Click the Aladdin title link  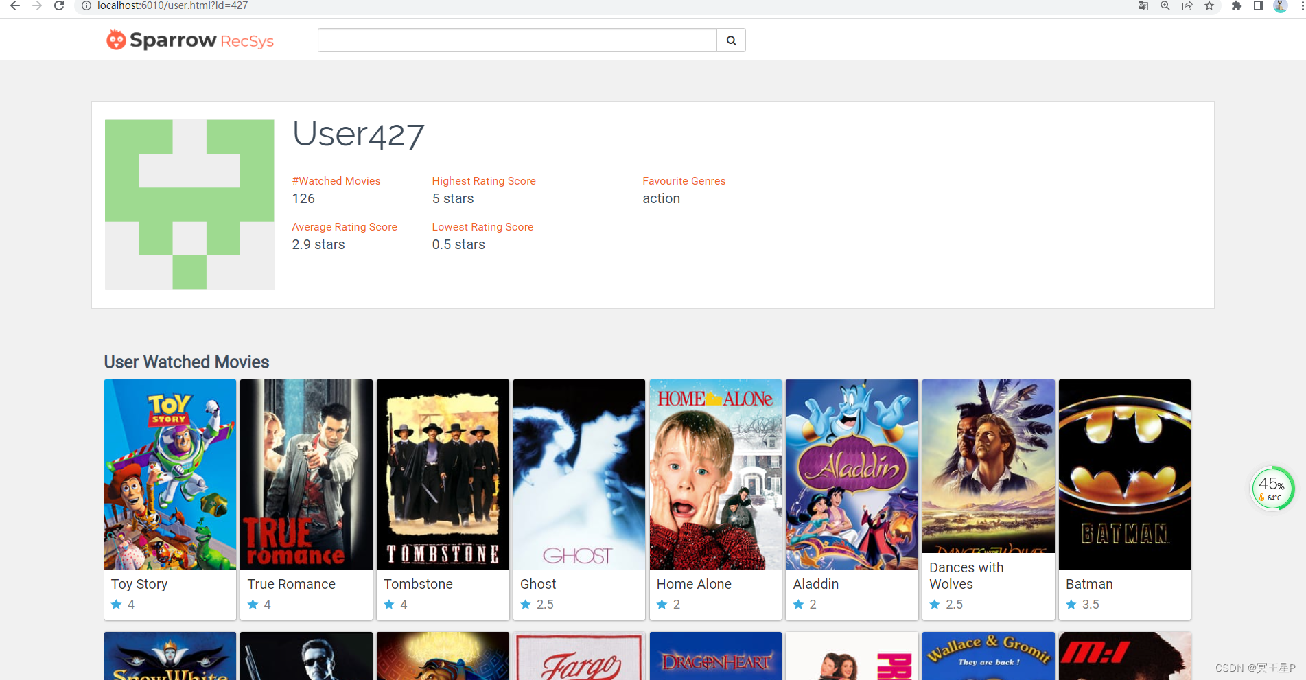pos(816,584)
